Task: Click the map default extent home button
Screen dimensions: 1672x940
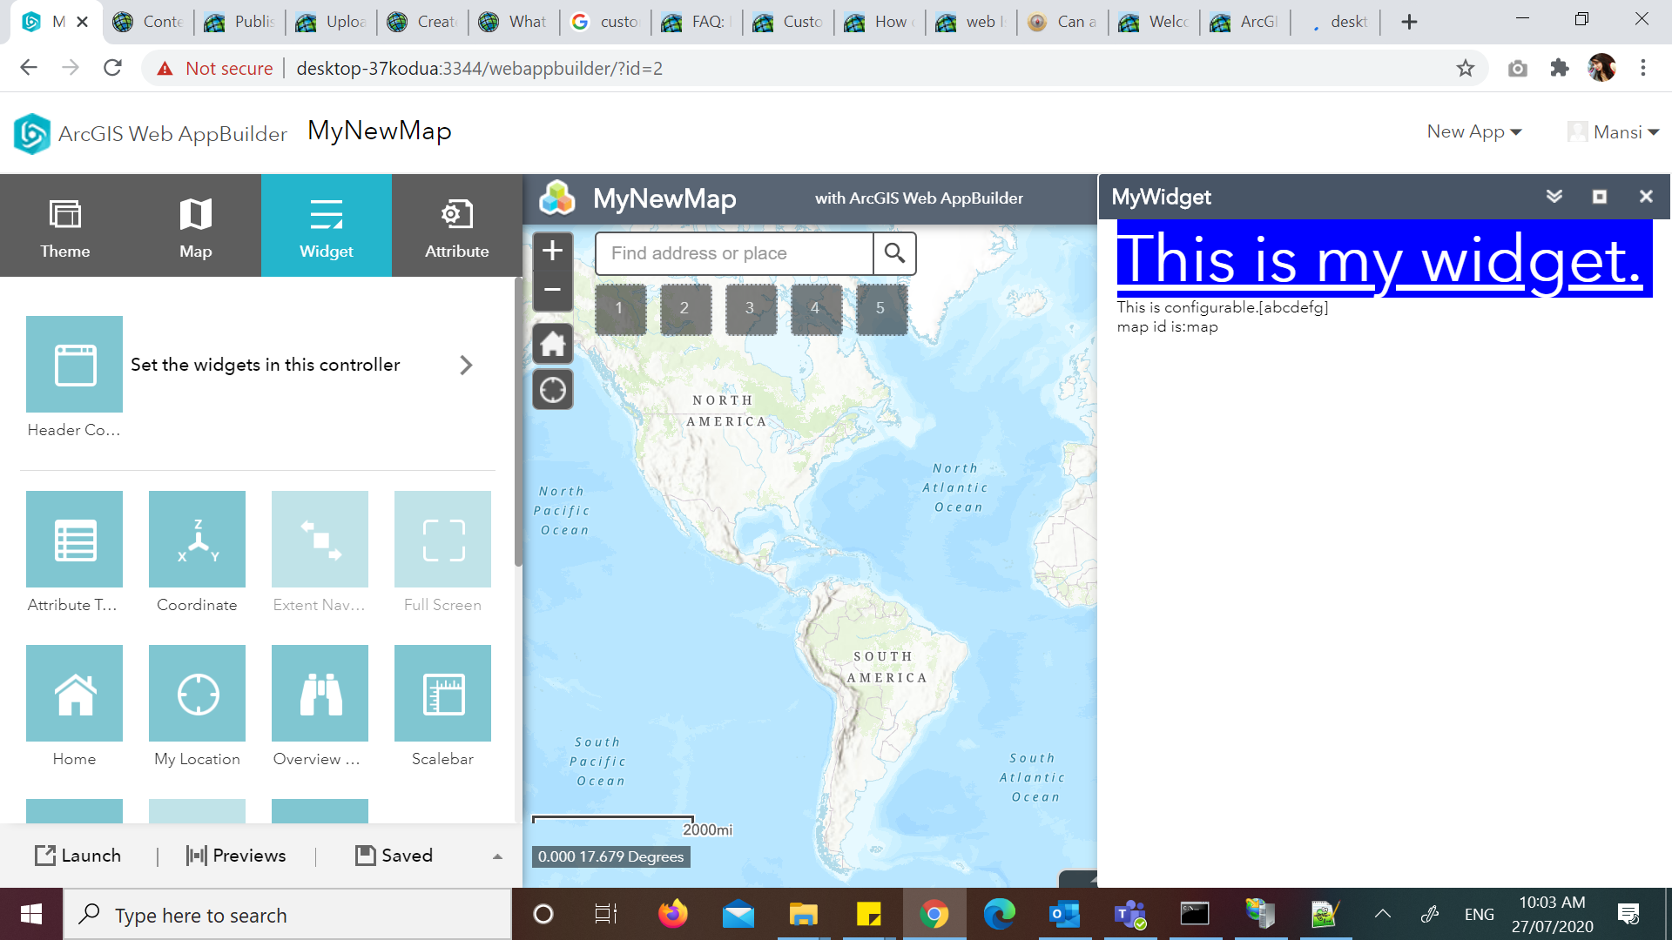Action: (x=553, y=344)
